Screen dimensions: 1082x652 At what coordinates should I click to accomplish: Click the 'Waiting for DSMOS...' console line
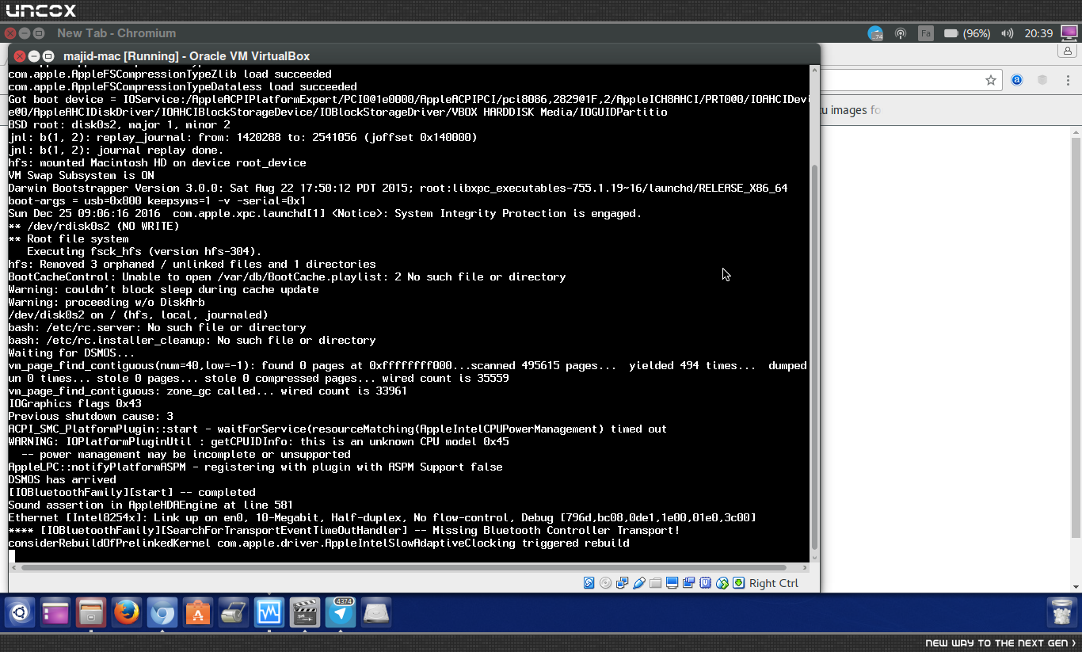point(71,353)
